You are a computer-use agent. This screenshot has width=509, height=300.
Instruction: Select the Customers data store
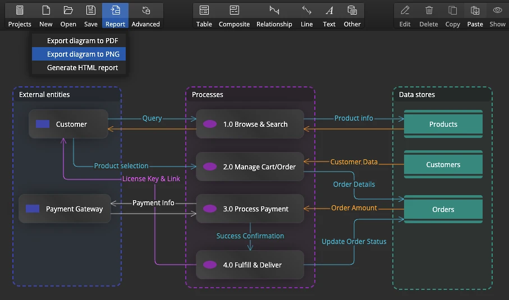click(443, 164)
